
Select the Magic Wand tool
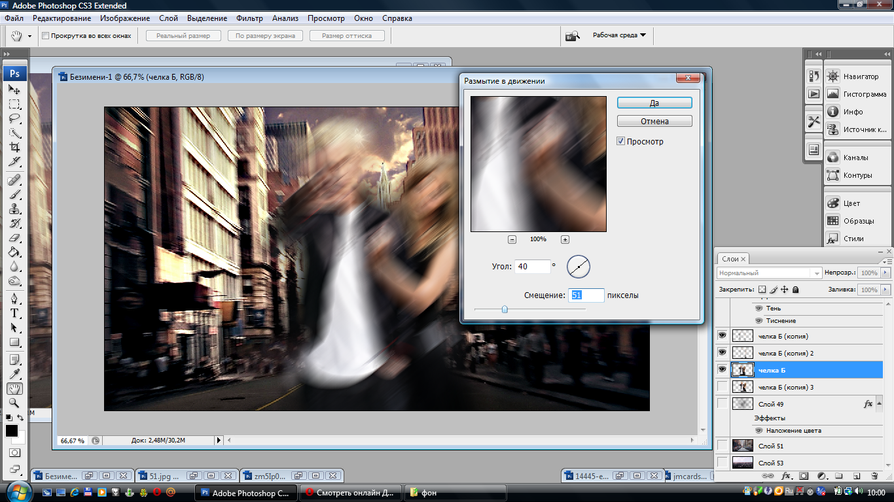(14, 133)
